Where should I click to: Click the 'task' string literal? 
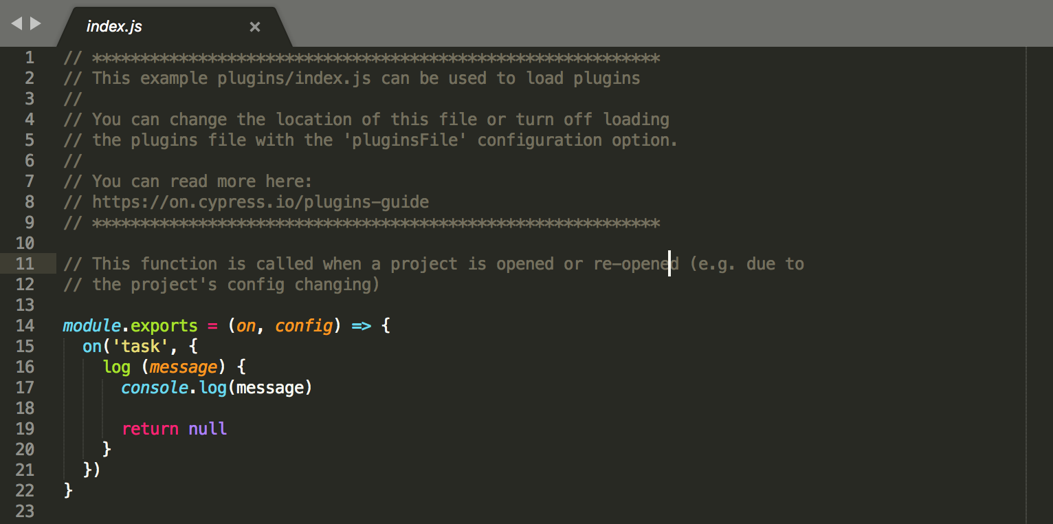[x=140, y=346]
